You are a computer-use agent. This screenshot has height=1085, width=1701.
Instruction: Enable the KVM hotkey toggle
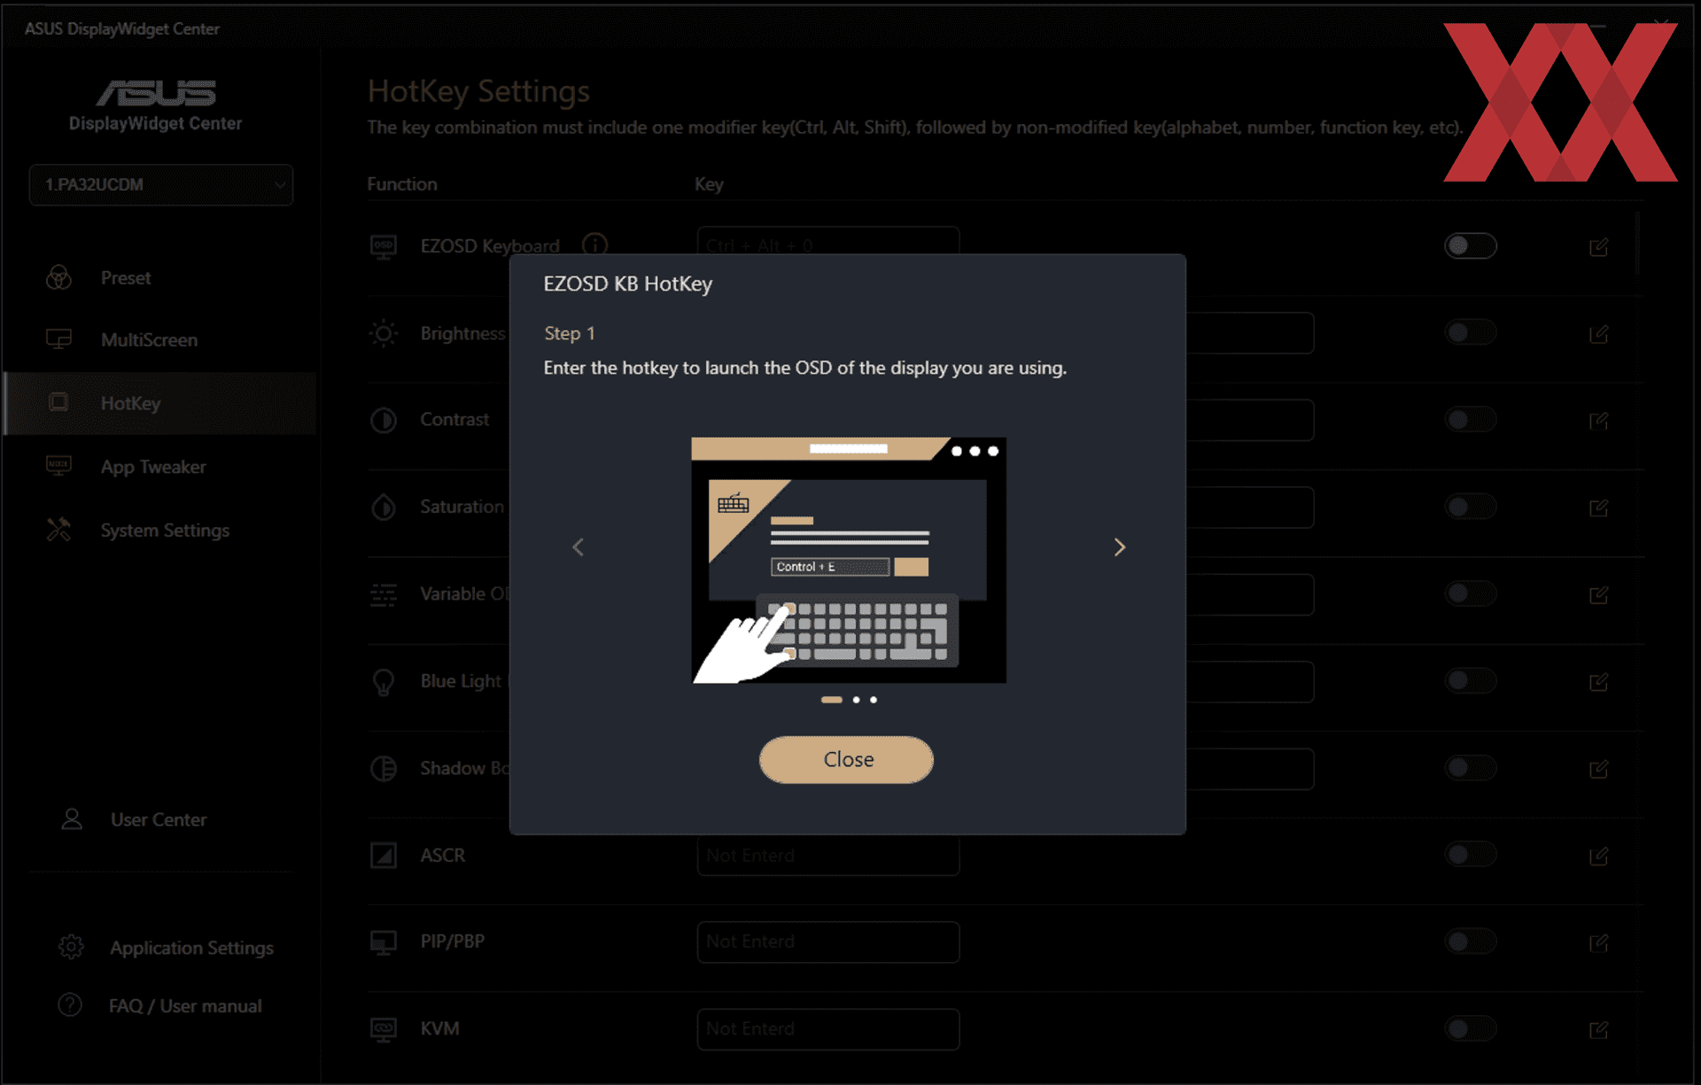1470,1028
